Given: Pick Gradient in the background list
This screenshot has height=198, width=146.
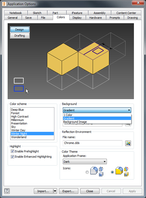Looking at the screenshot, I should coord(97,118).
